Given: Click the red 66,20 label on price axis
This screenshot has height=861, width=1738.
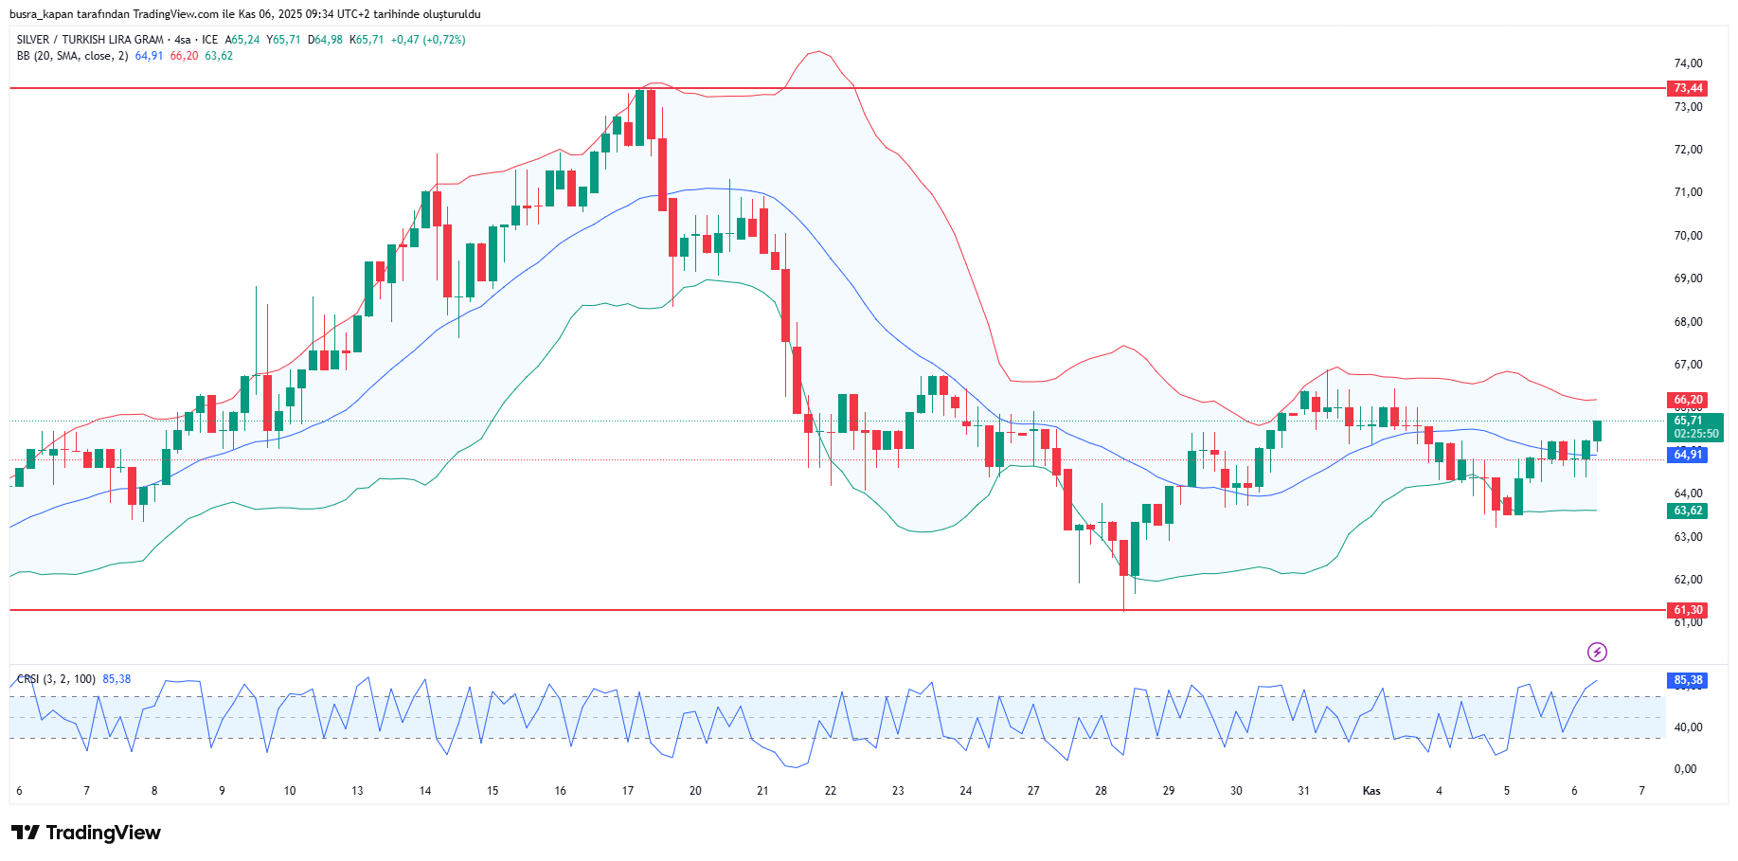Looking at the screenshot, I should tap(1687, 400).
